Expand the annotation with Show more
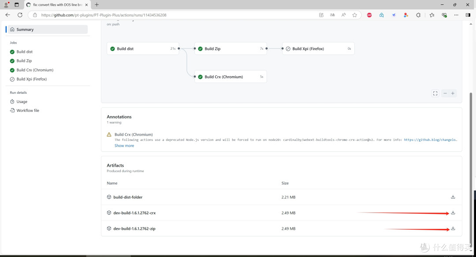 point(124,146)
